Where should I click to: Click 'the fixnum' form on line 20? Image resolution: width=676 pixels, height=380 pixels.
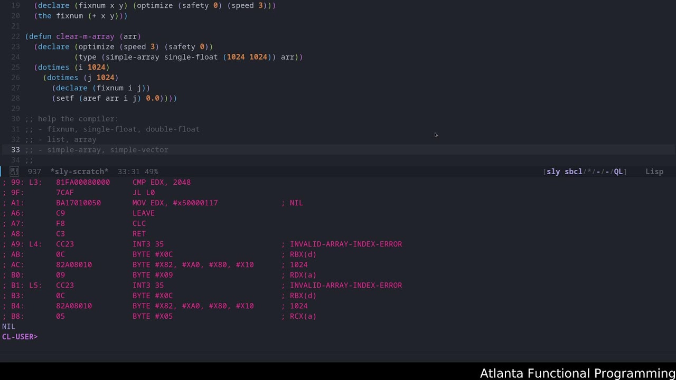click(x=60, y=16)
